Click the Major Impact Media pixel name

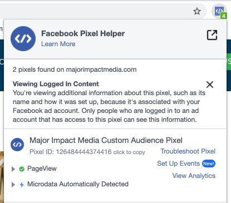[106, 140]
